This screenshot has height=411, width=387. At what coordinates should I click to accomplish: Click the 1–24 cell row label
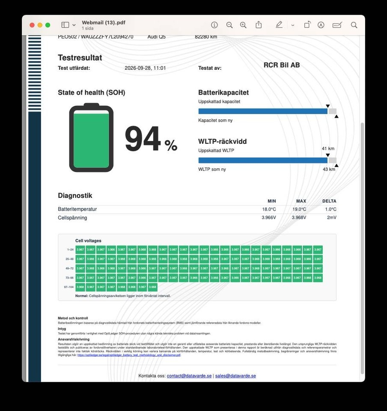point(70,250)
